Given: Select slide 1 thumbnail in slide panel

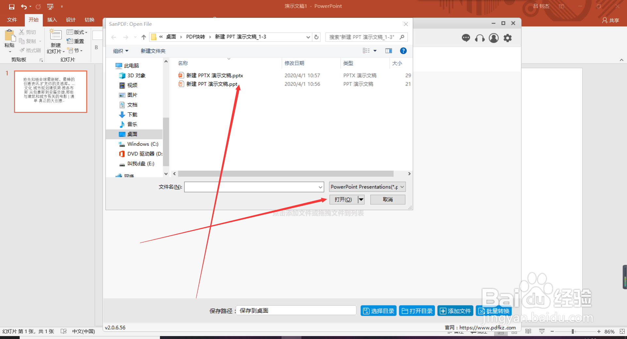Looking at the screenshot, I should (x=51, y=92).
